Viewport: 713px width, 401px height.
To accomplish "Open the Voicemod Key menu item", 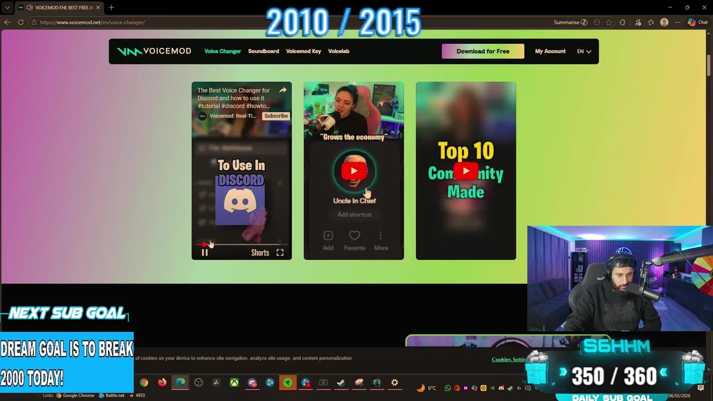I will pyautogui.click(x=304, y=51).
